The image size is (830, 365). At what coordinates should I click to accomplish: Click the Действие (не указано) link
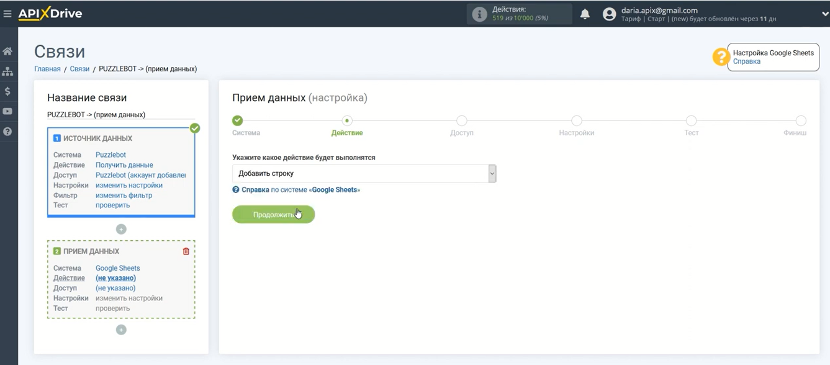click(x=115, y=278)
